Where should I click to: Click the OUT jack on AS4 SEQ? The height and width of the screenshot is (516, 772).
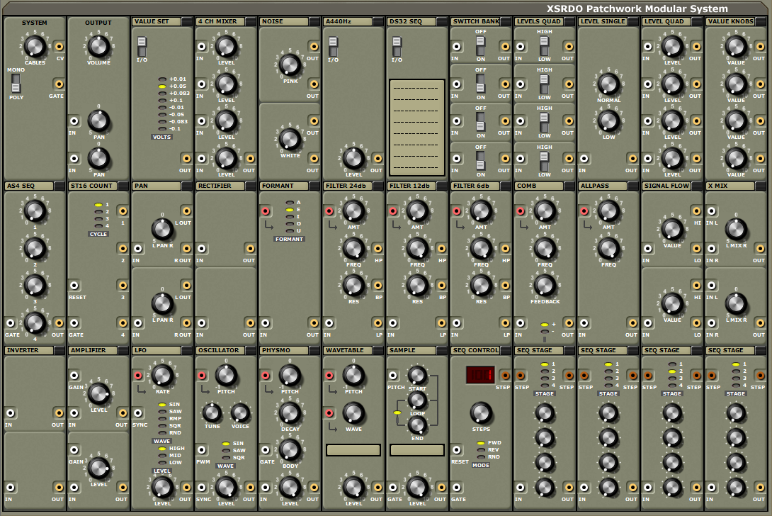pos(59,323)
